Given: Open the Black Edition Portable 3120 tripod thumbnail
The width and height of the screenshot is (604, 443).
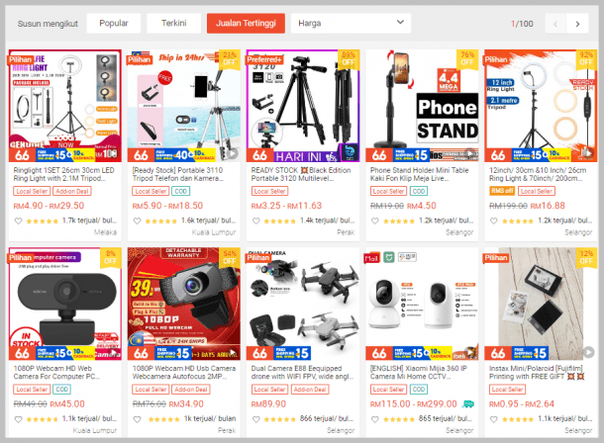Looking at the screenshot, I should [303, 106].
